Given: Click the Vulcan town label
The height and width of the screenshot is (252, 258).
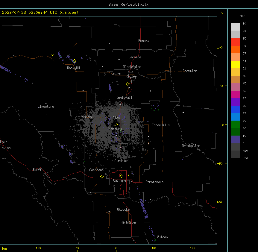Looking at the screenshot, I should (x=163, y=237).
